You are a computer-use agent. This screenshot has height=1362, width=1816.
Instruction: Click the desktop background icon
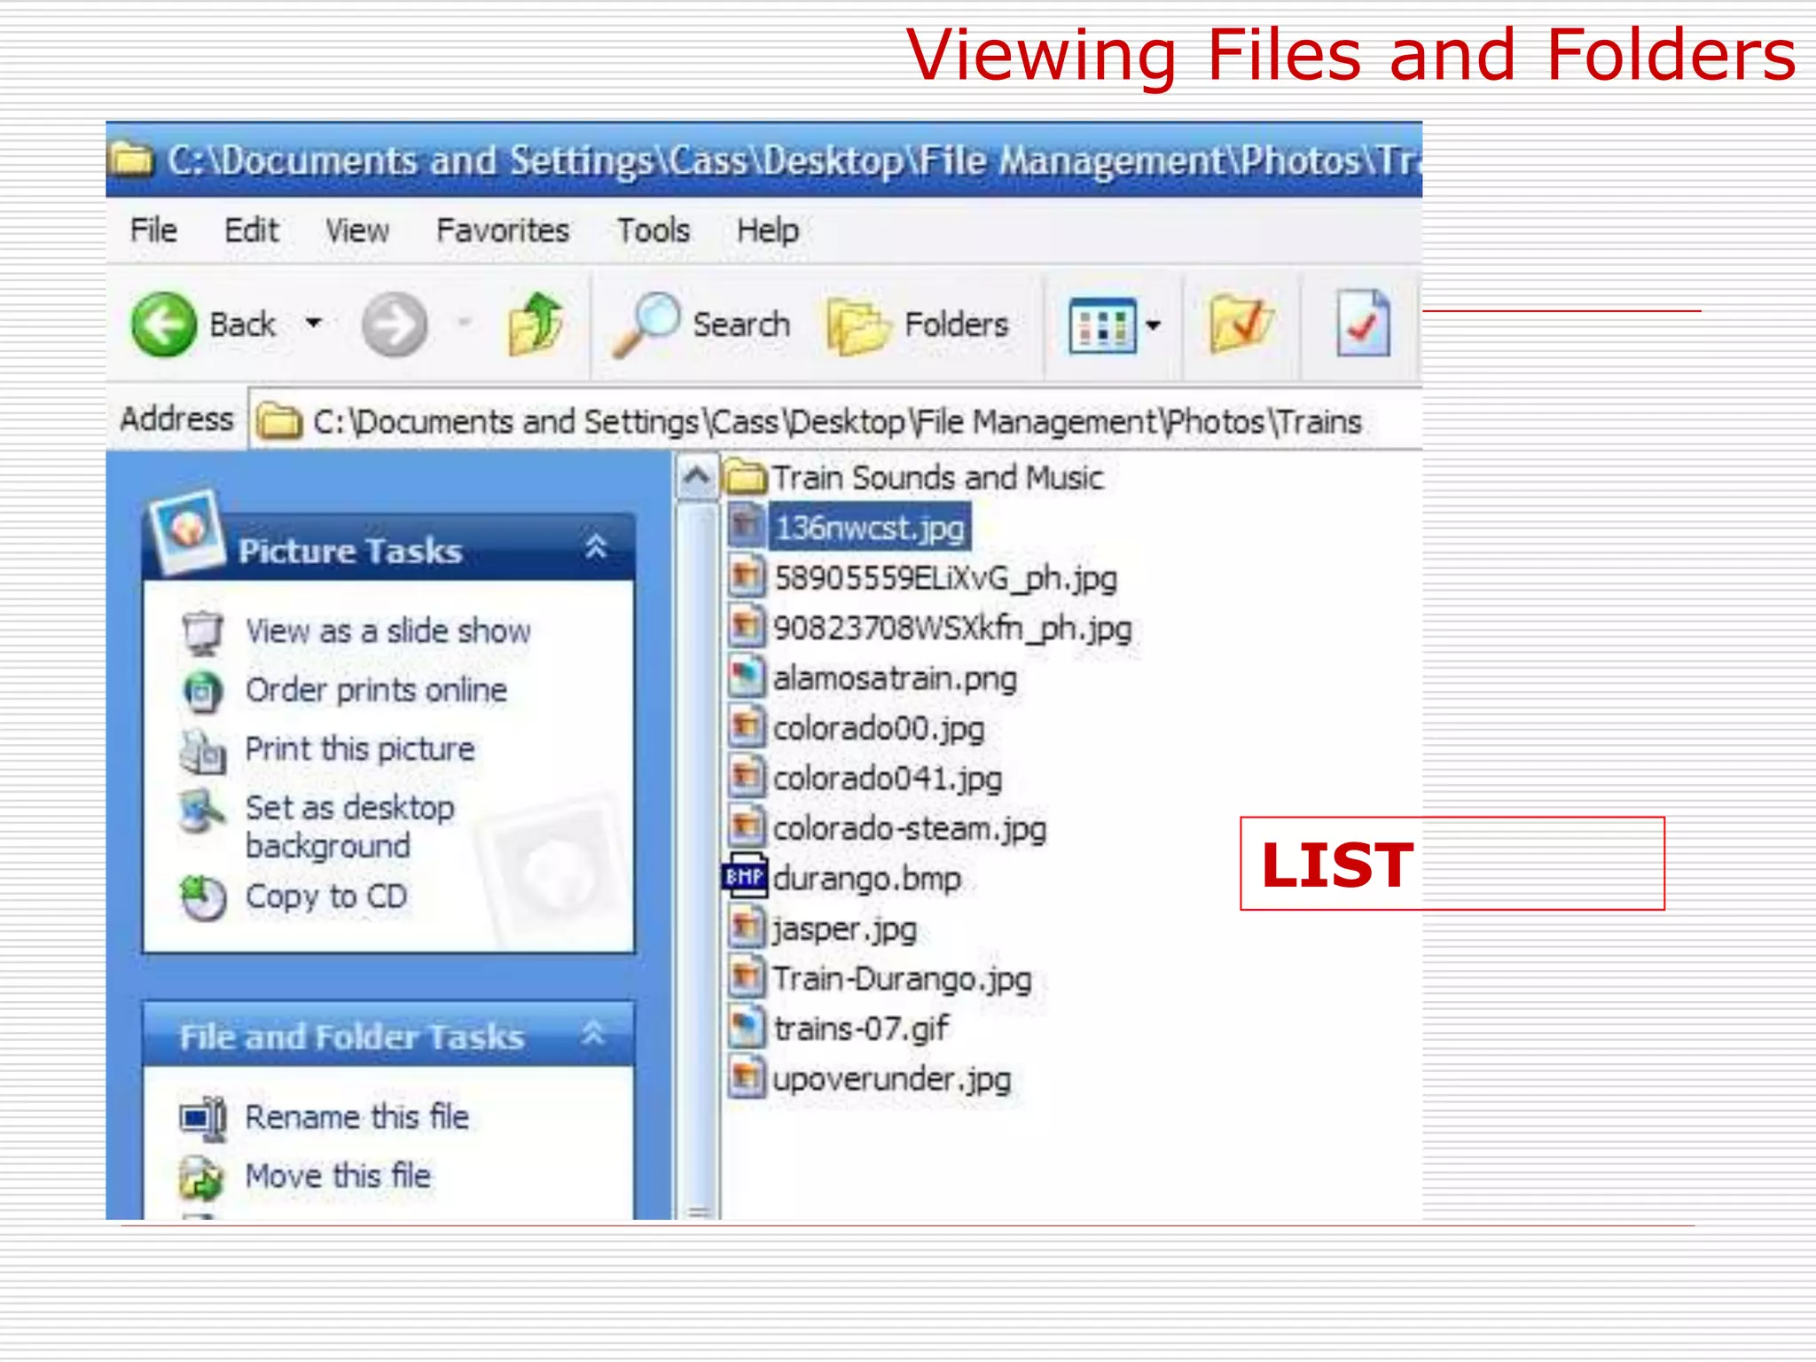203,811
